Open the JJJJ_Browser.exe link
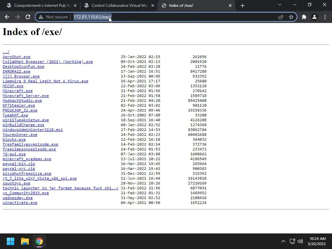 (x=21, y=76)
